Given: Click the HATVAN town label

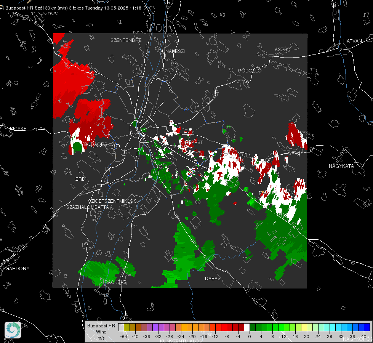Looking at the screenshot, I should (352, 41).
